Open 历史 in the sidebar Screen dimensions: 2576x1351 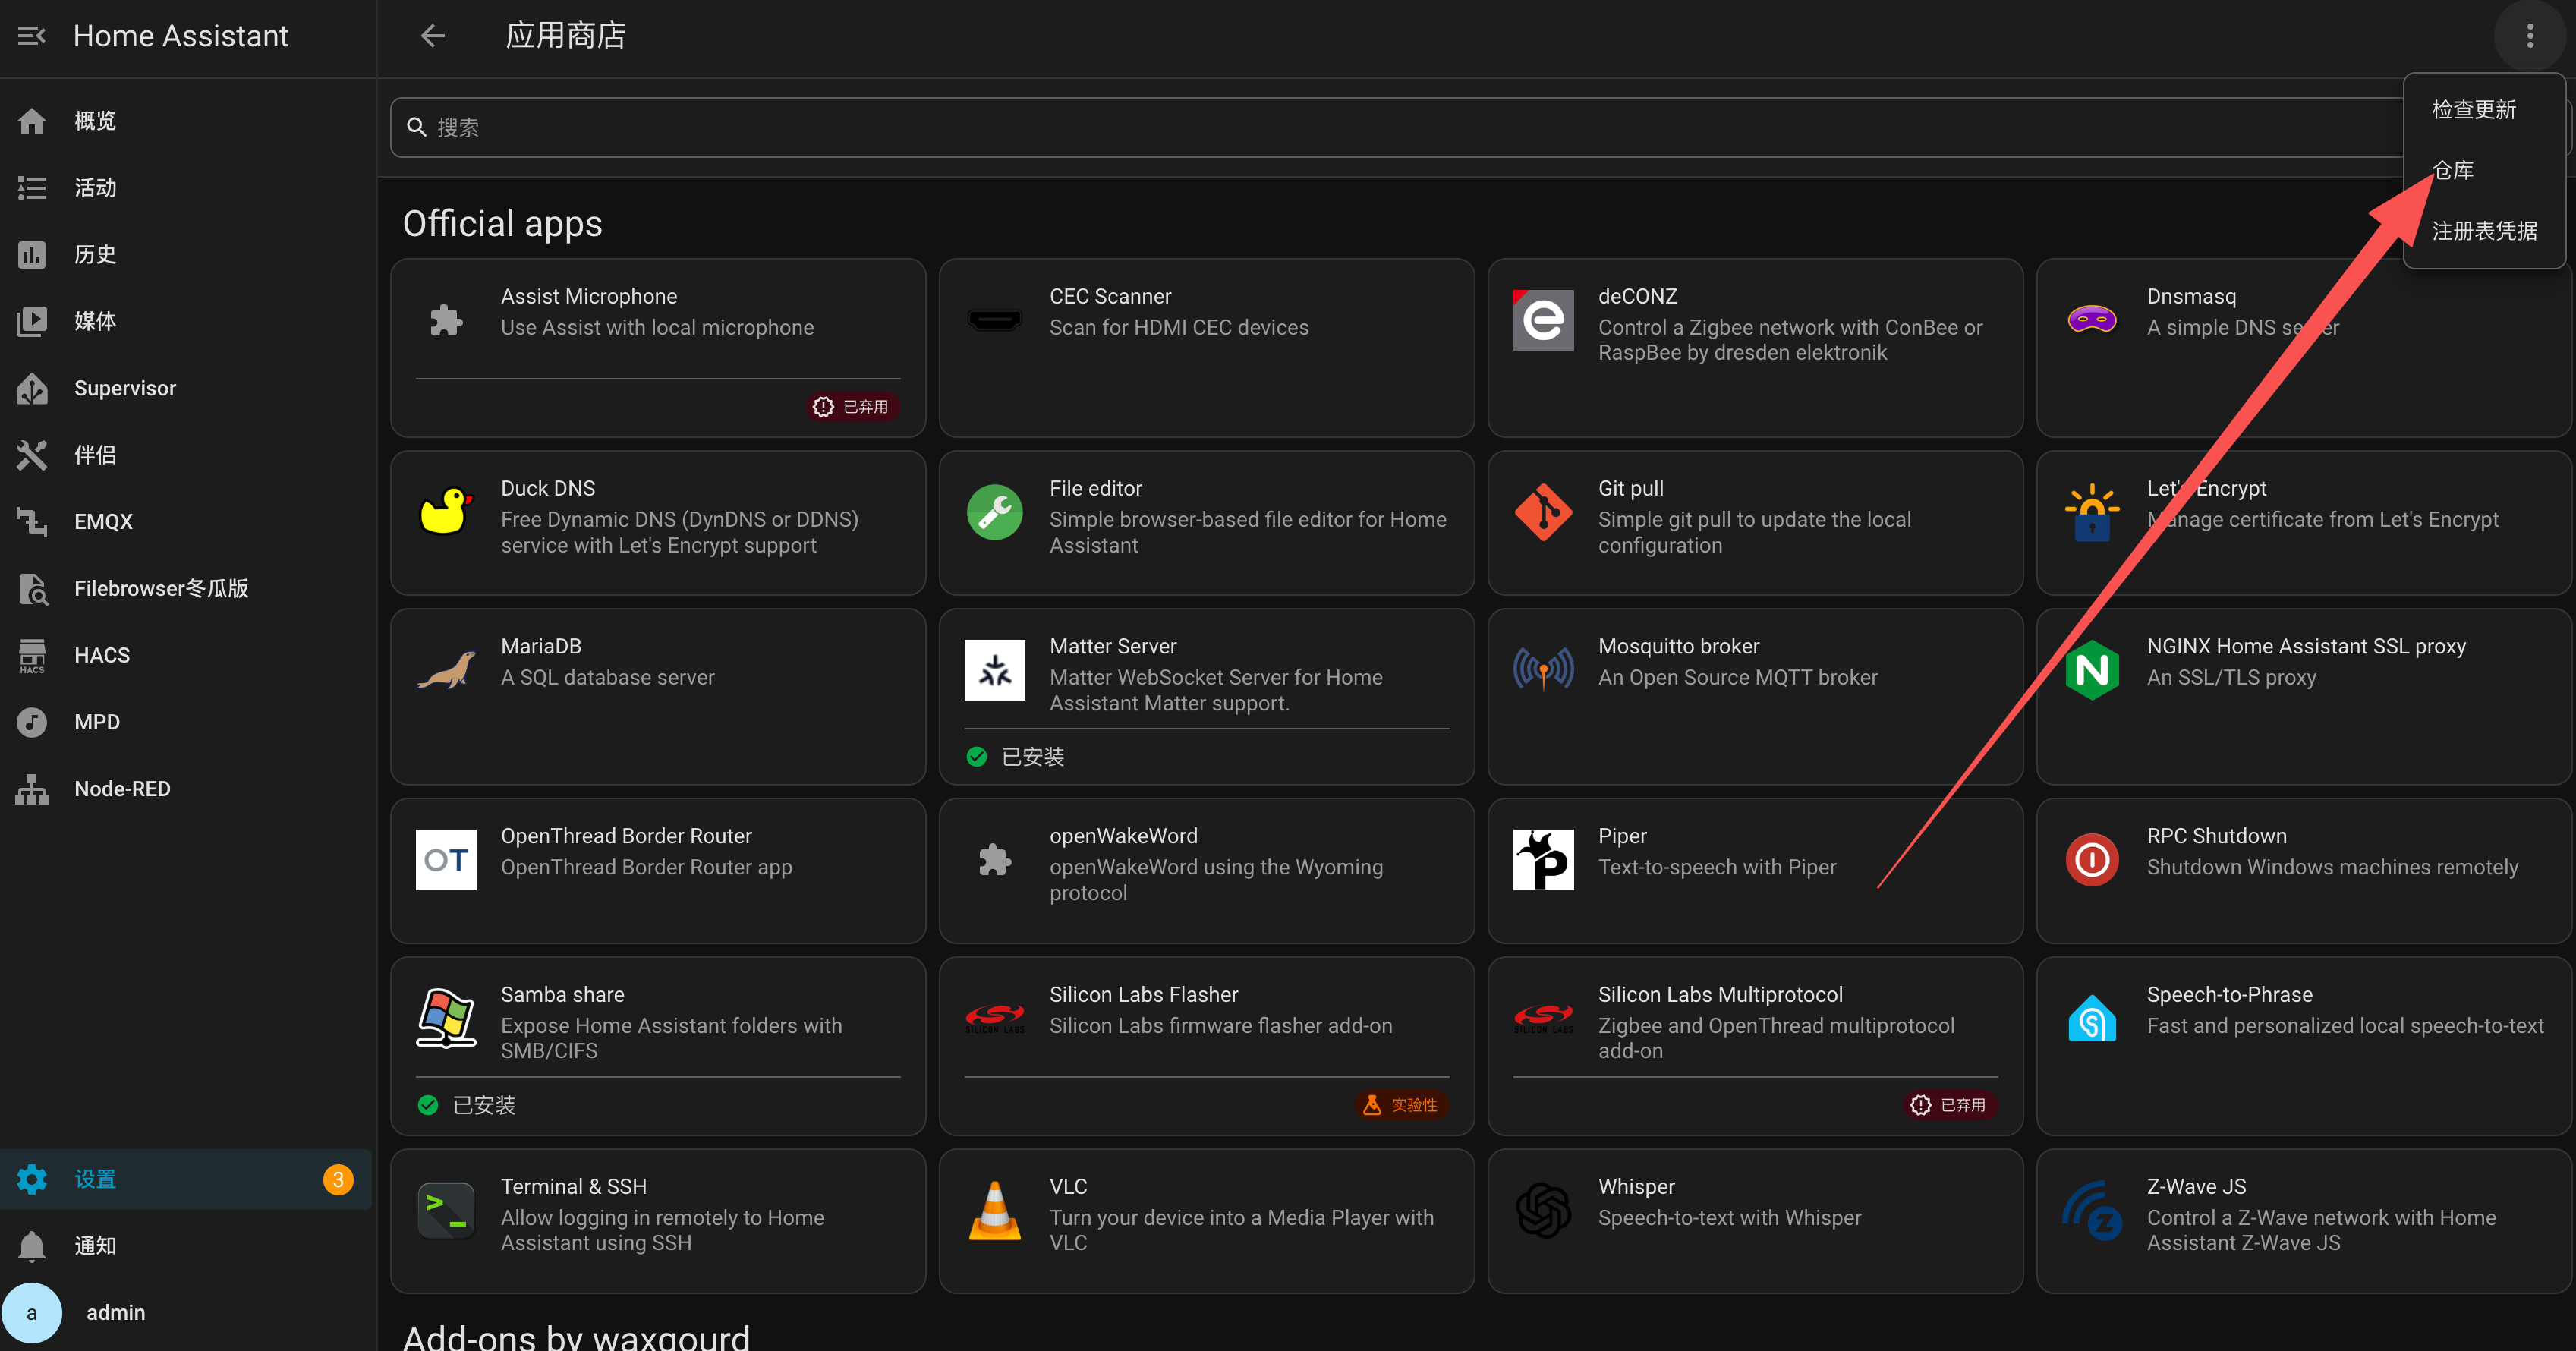[187, 255]
